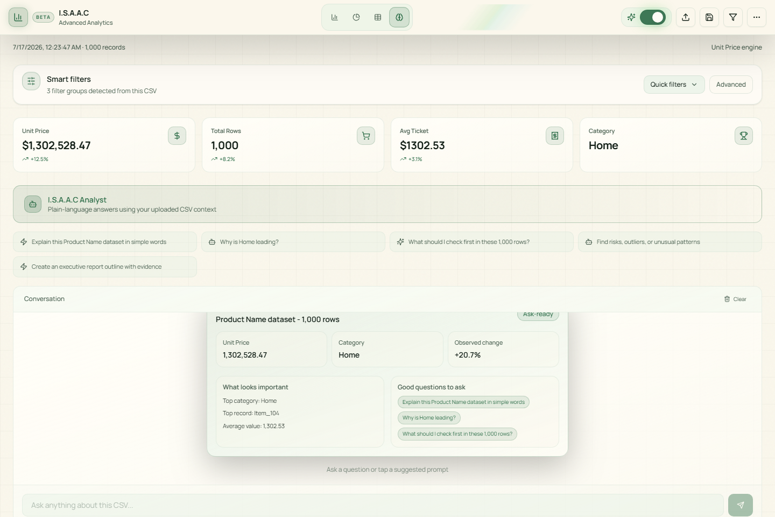This screenshot has height=517, width=775.
Task: Click the I.S.A.A.C bar chart logo icon
Action: coord(18,17)
